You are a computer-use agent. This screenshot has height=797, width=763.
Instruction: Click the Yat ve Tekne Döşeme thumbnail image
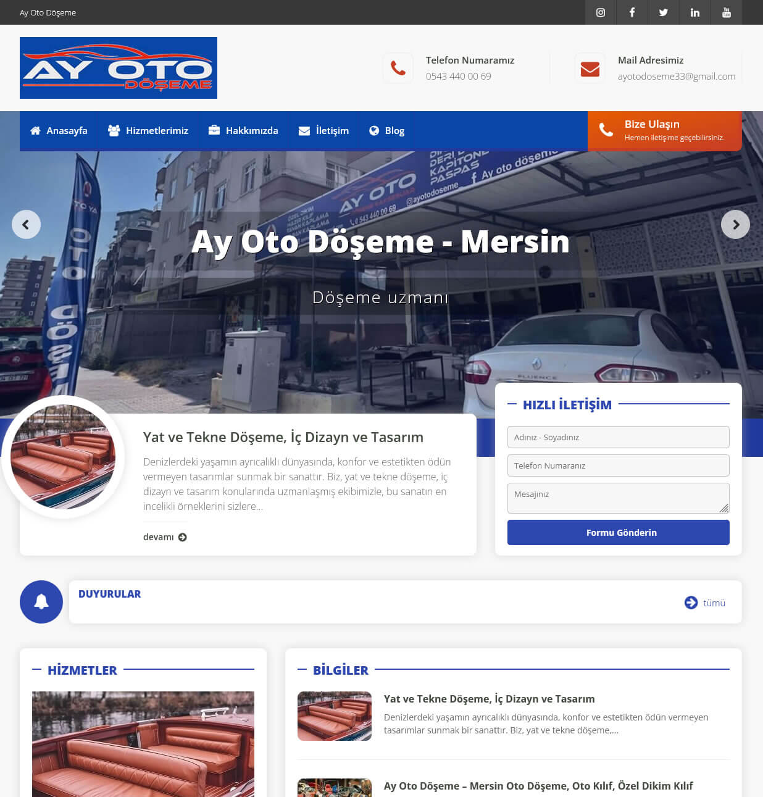[x=335, y=716]
